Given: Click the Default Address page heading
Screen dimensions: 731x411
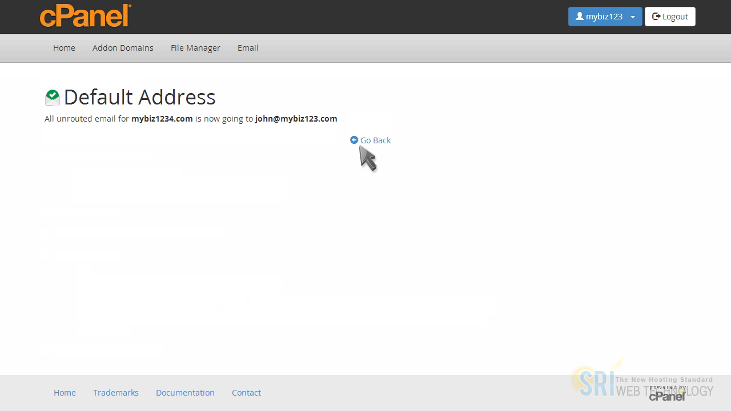Looking at the screenshot, I should [x=139, y=97].
